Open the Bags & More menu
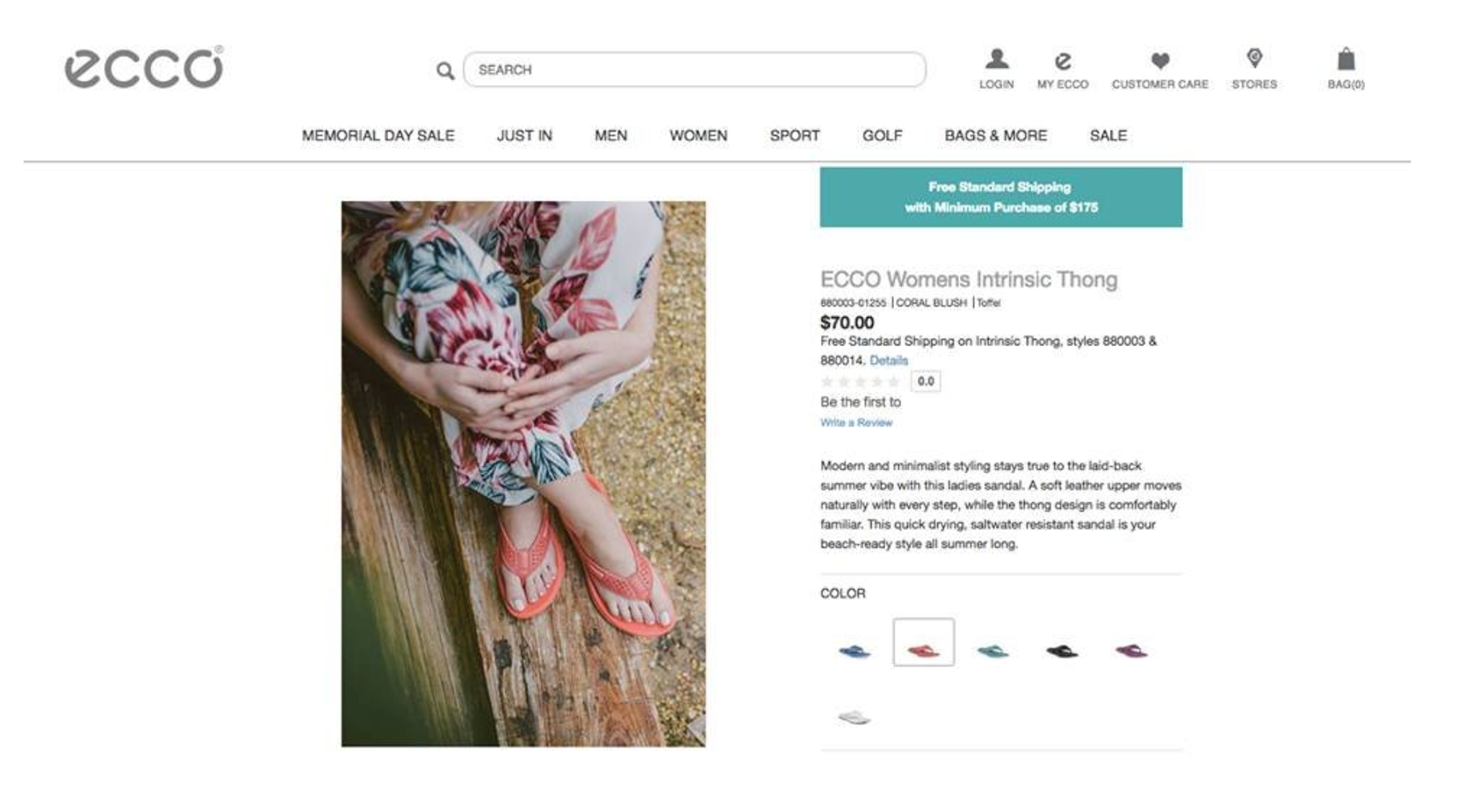The height and width of the screenshot is (805, 1470). tap(995, 135)
